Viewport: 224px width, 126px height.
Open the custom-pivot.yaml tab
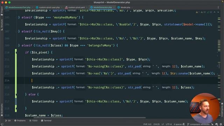(76, 7)
